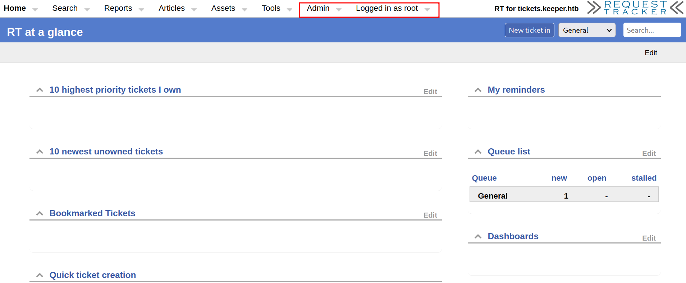Open the Bookmarked Tickets link
This screenshot has width=686, height=283.
[x=92, y=213]
